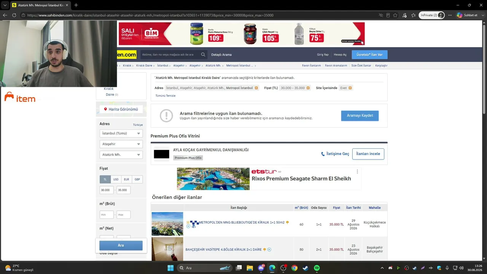The image size is (487, 274).
Task: Open the İstanbul breadcrumb
Action: click(162, 65)
